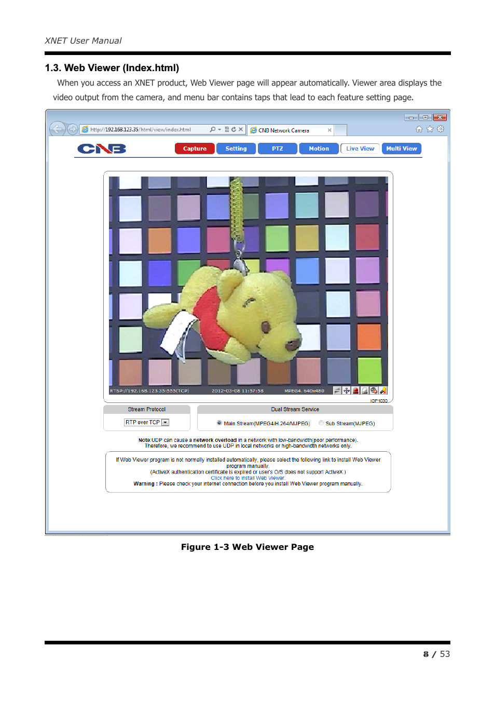
Task: Expand the address bar search dropdown arrow
Action: pyautogui.click(x=219, y=130)
